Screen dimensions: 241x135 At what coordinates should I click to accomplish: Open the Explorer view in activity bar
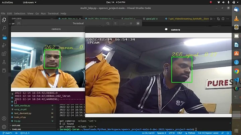click(x=4, y=20)
